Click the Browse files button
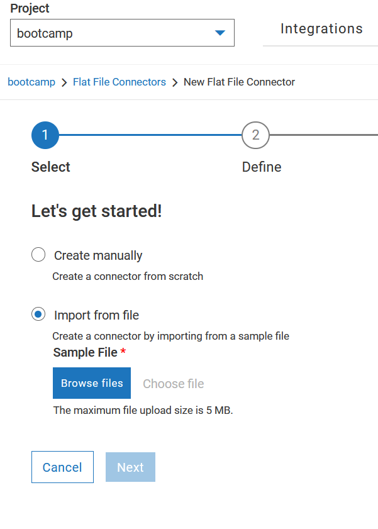 pos(91,383)
